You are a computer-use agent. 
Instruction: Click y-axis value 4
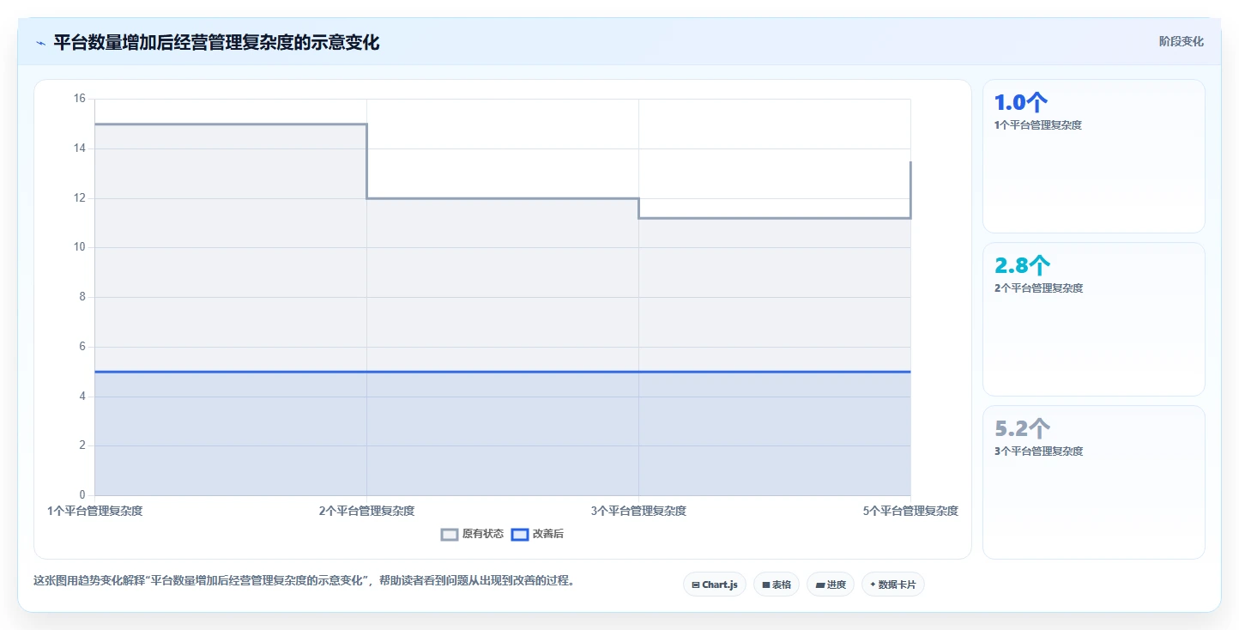coord(82,397)
